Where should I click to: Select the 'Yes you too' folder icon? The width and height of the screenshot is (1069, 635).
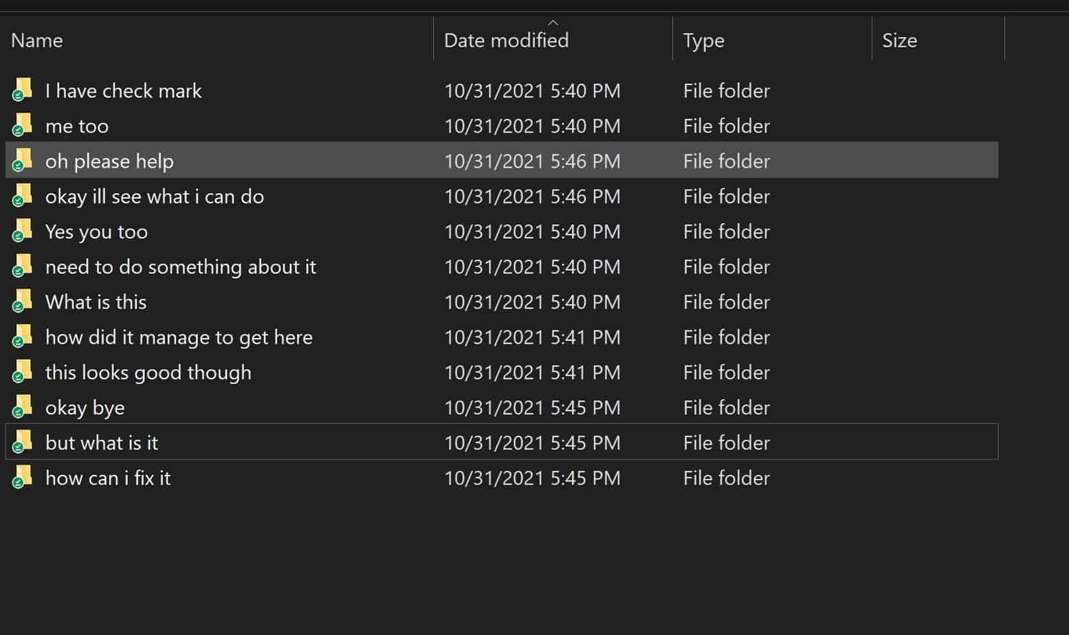22,231
